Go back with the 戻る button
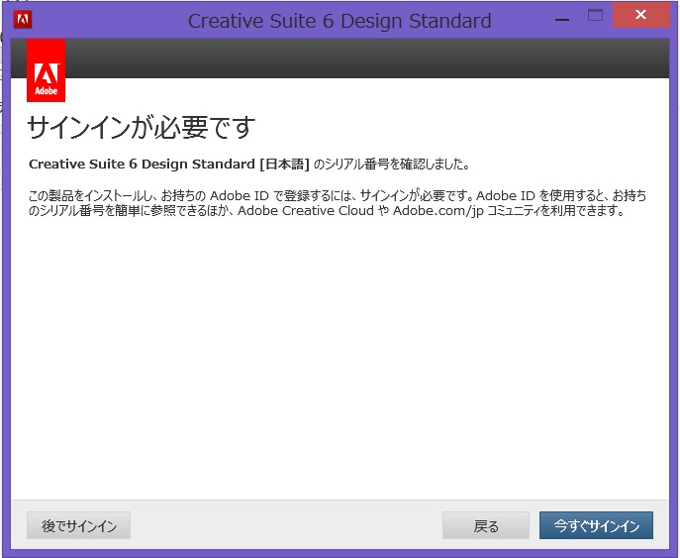 [x=486, y=525]
